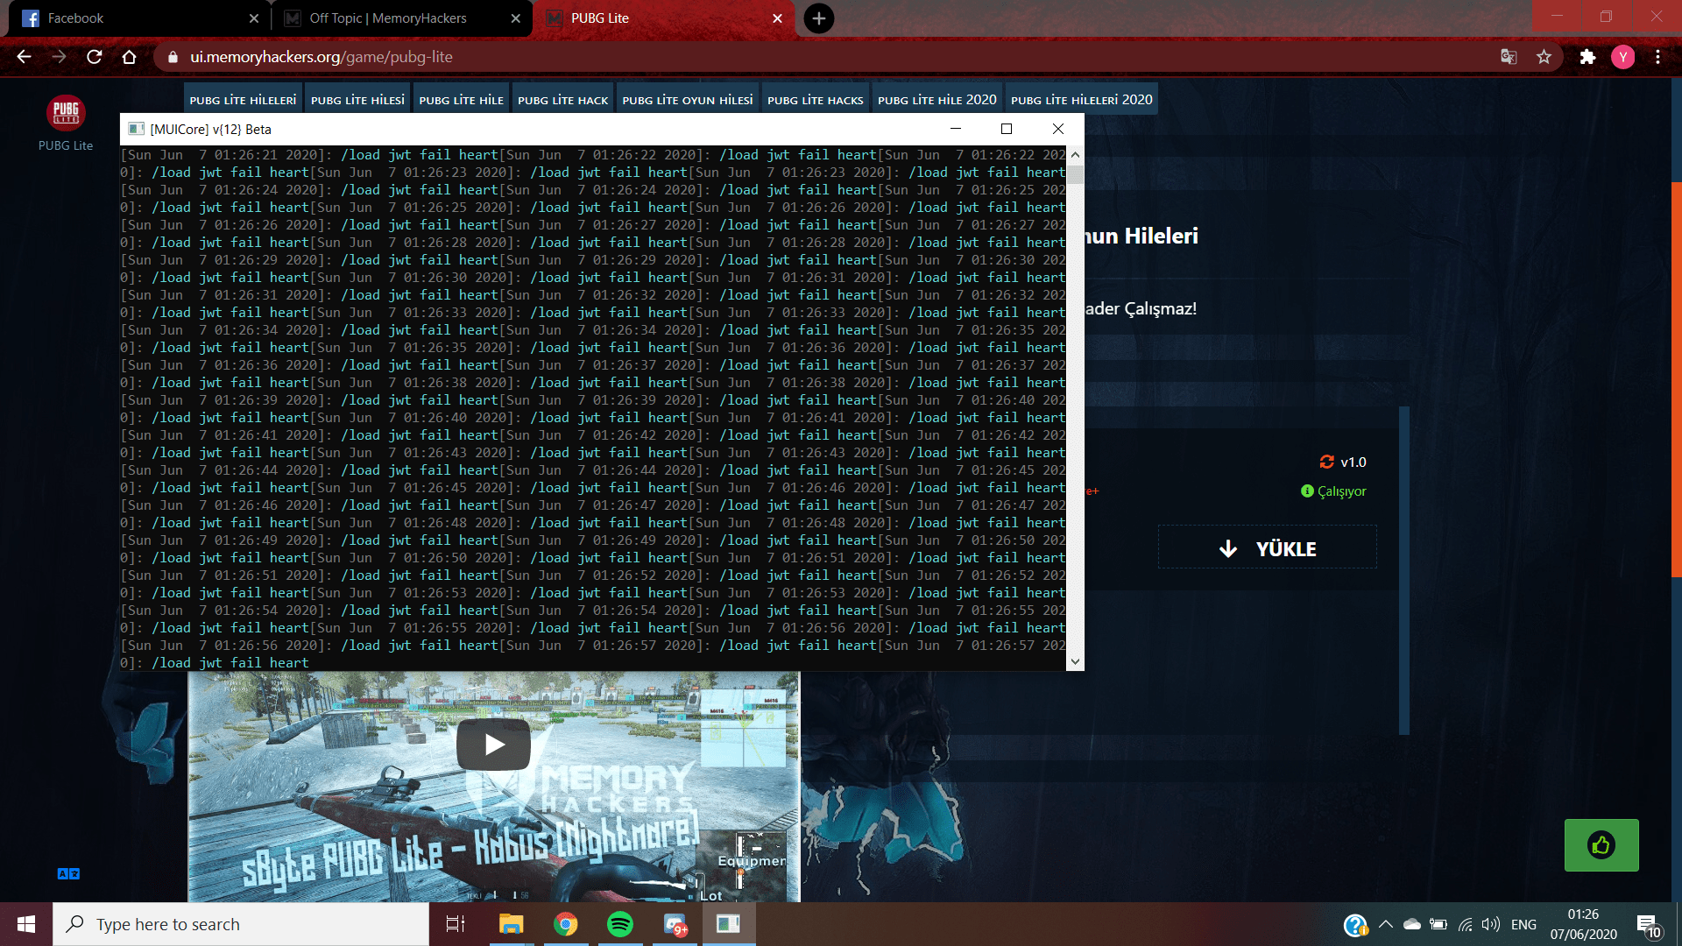The width and height of the screenshot is (1682, 946).
Task: Click the PUBG Lite logo icon in sidebar
Action: tap(66, 112)
